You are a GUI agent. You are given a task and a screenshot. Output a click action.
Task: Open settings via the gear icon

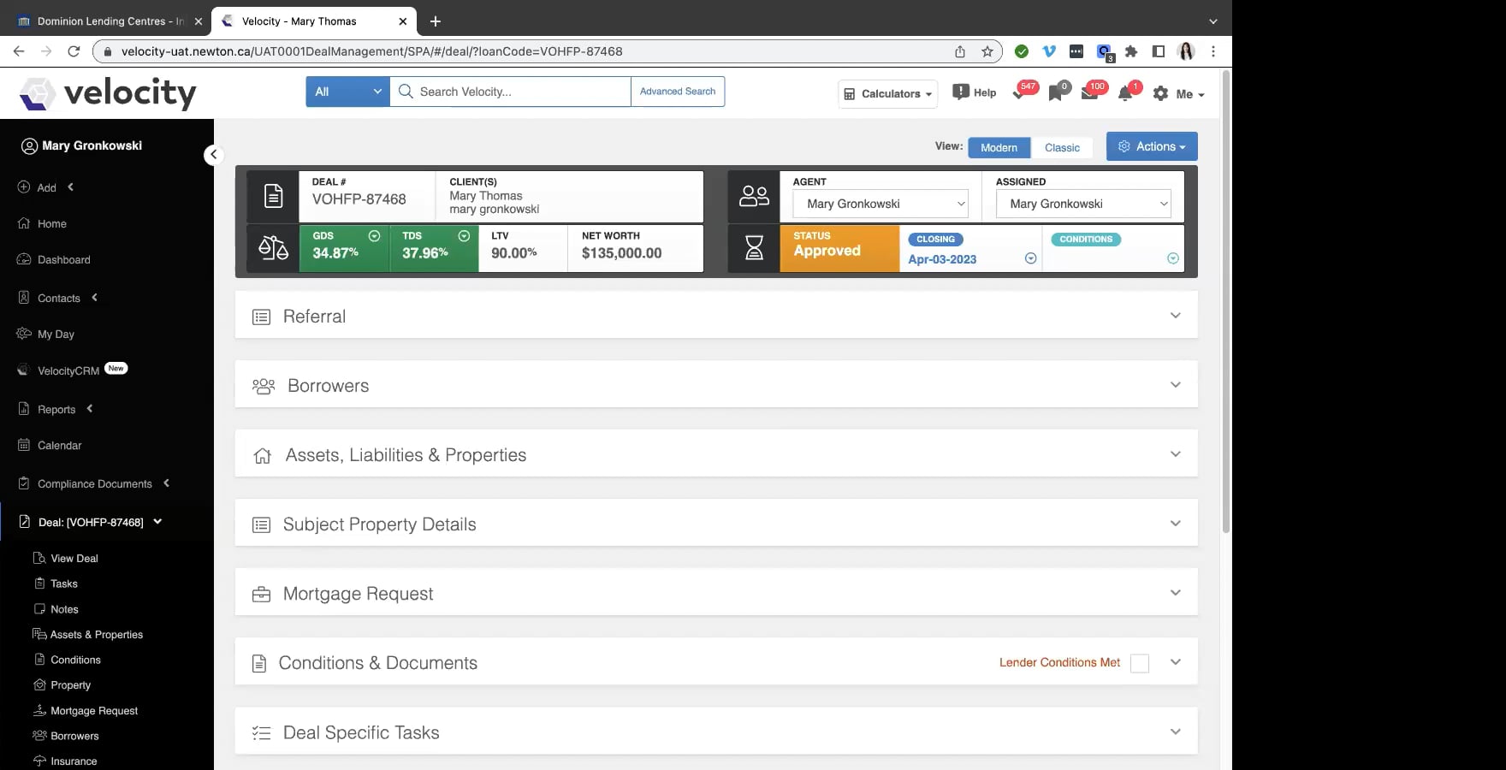[x=1160, y=94]
